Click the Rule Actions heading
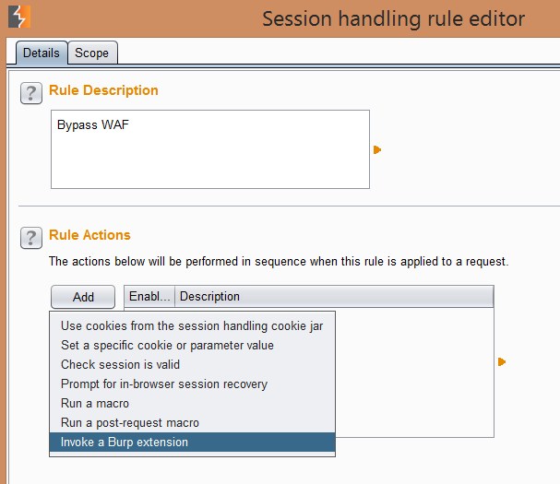The height and width of the screenshot is (484, 560). tap(89, 235)
